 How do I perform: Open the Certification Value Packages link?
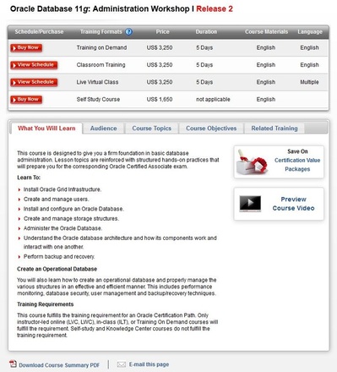[297, 165]
